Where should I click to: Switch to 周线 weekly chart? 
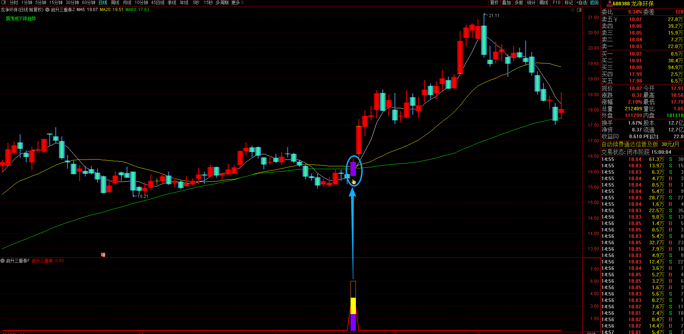pos(115,2)
